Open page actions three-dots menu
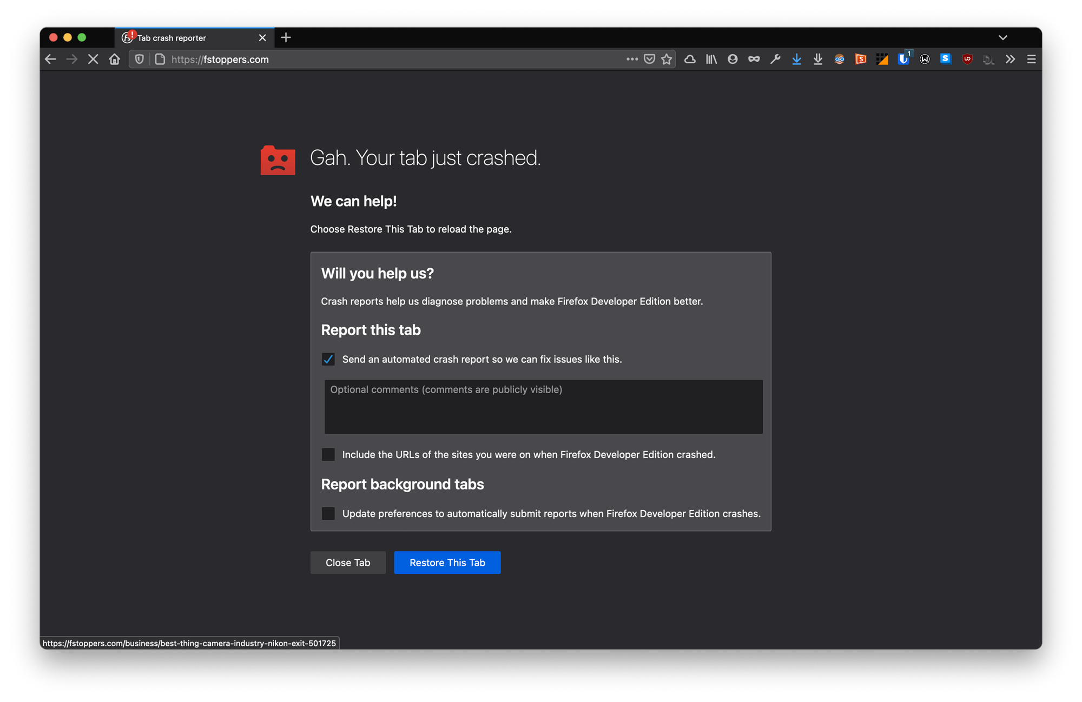The width and height of the screenshot is (1082, 702). [x=632, y=59]
